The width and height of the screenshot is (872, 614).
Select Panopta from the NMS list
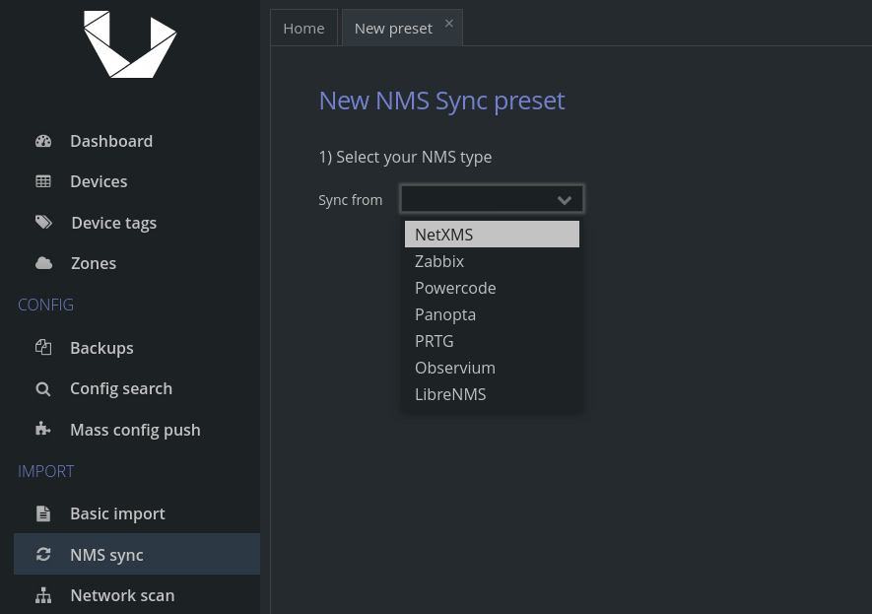click(492, 314)
